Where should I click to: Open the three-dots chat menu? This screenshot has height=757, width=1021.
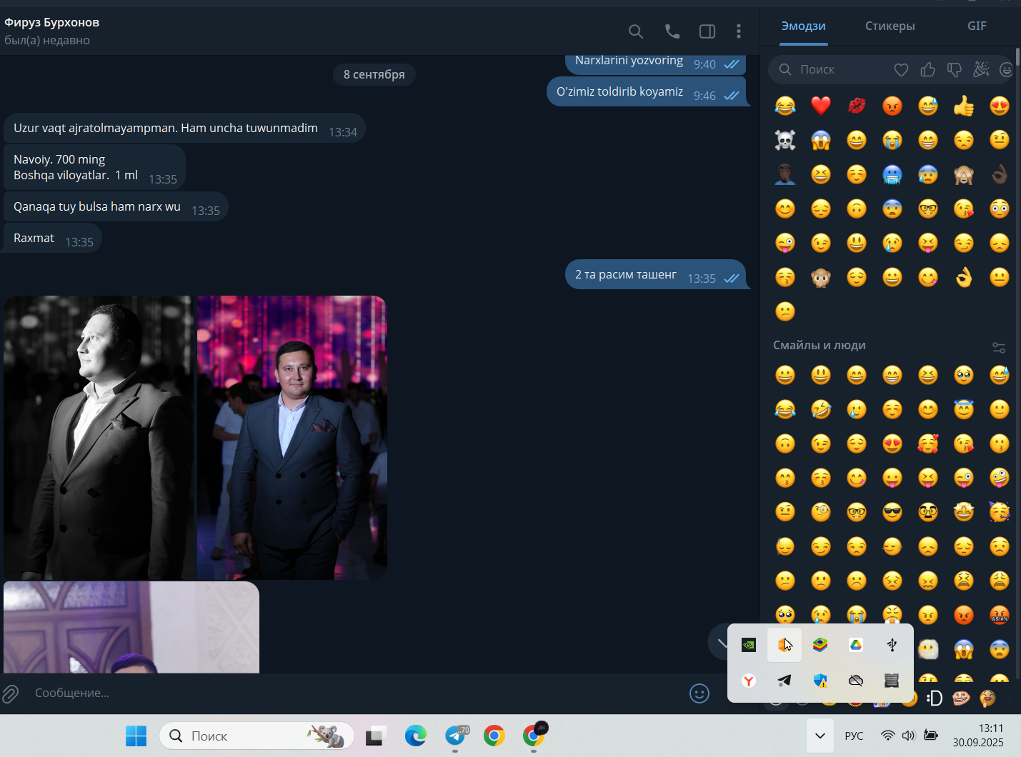pyautogui.click(x=739, y=31)
